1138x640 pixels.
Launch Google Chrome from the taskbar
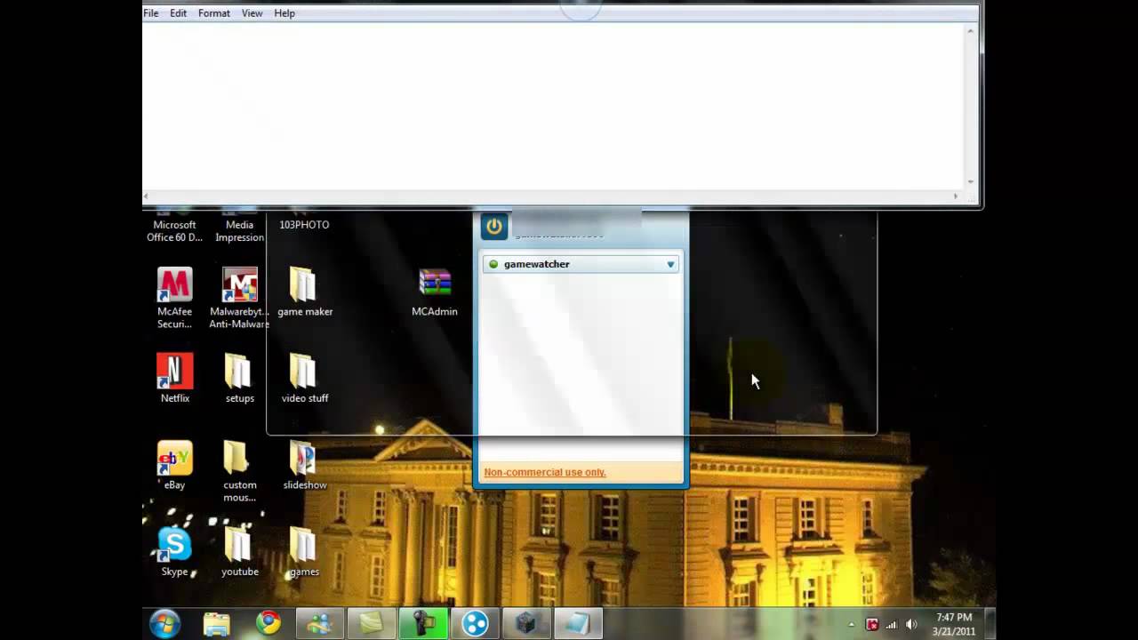pyautogui.click(x=268, y=624)
